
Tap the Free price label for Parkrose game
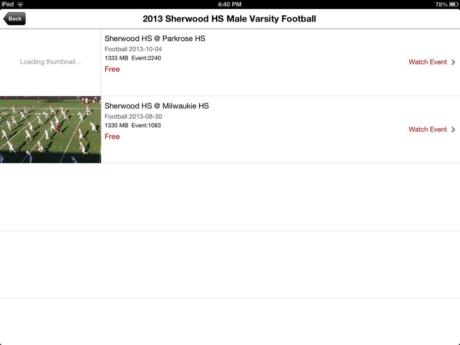112,69
